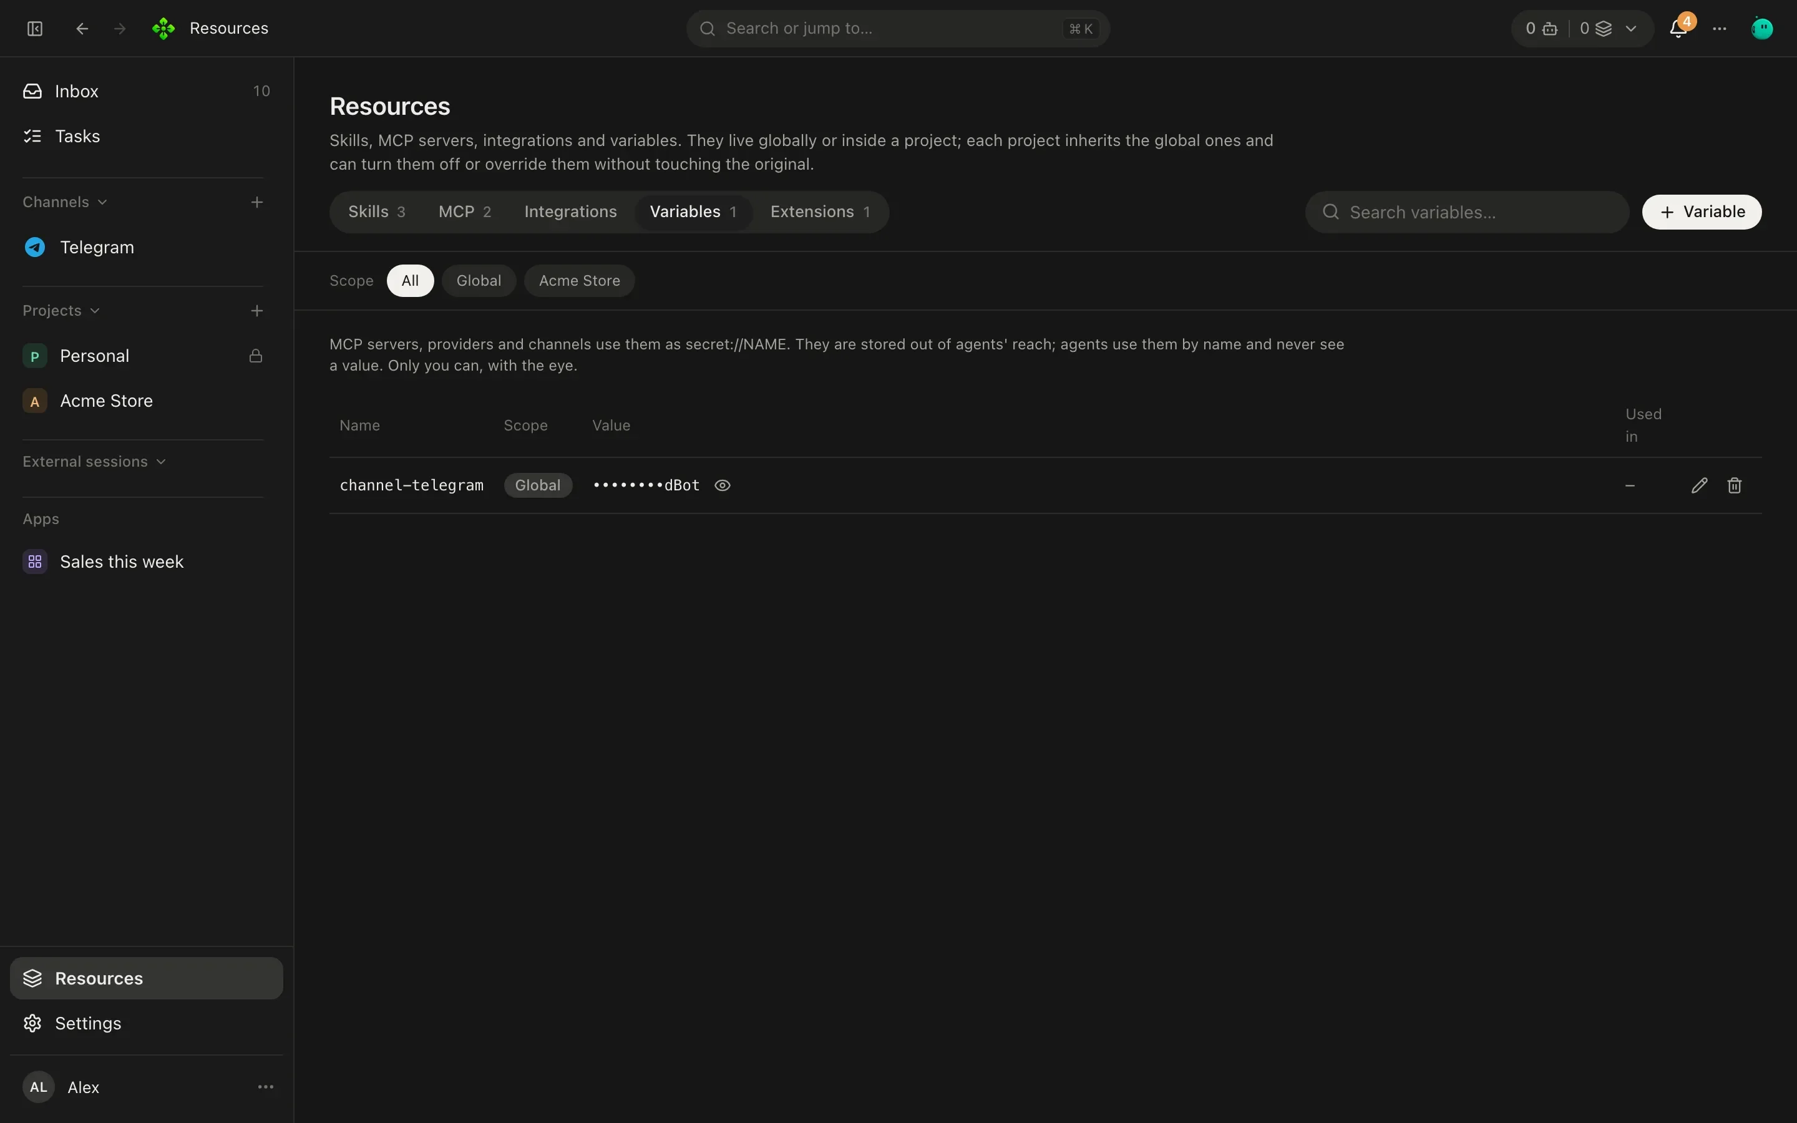
Task: Filter scope to Acme Store
Action: pos(579,281)
